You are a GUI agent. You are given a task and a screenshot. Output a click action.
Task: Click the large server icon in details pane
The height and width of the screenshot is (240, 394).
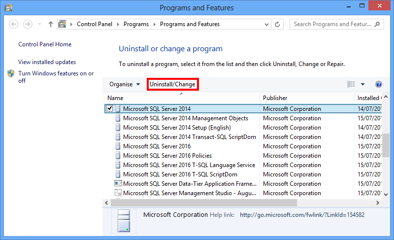[x=124, y=221]
